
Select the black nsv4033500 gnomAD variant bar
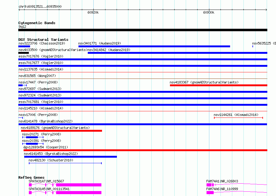pos(24,53)
